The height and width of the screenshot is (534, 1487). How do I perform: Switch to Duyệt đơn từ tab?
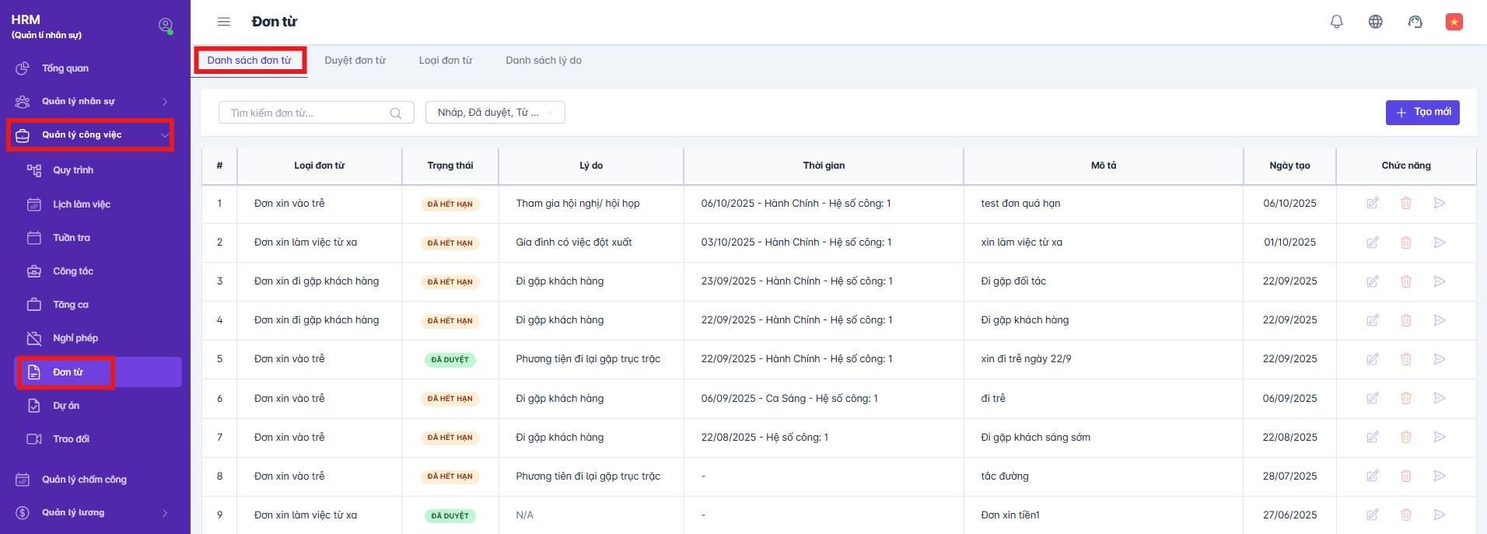(x=355, y=61)
